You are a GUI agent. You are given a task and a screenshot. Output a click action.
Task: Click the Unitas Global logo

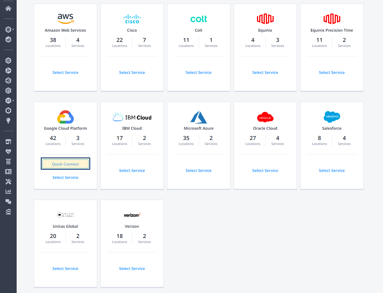pos(65,215)
